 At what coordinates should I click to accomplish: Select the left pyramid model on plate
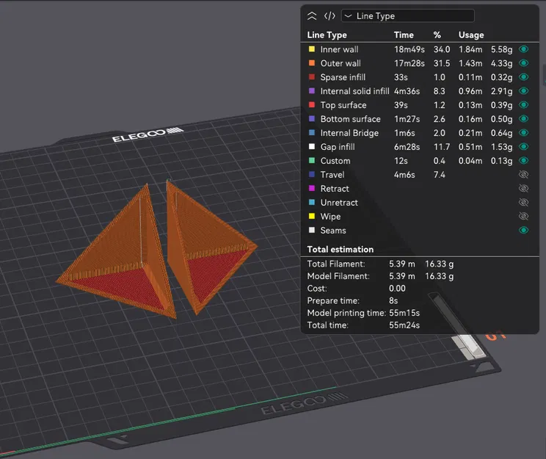click(122, 258)
